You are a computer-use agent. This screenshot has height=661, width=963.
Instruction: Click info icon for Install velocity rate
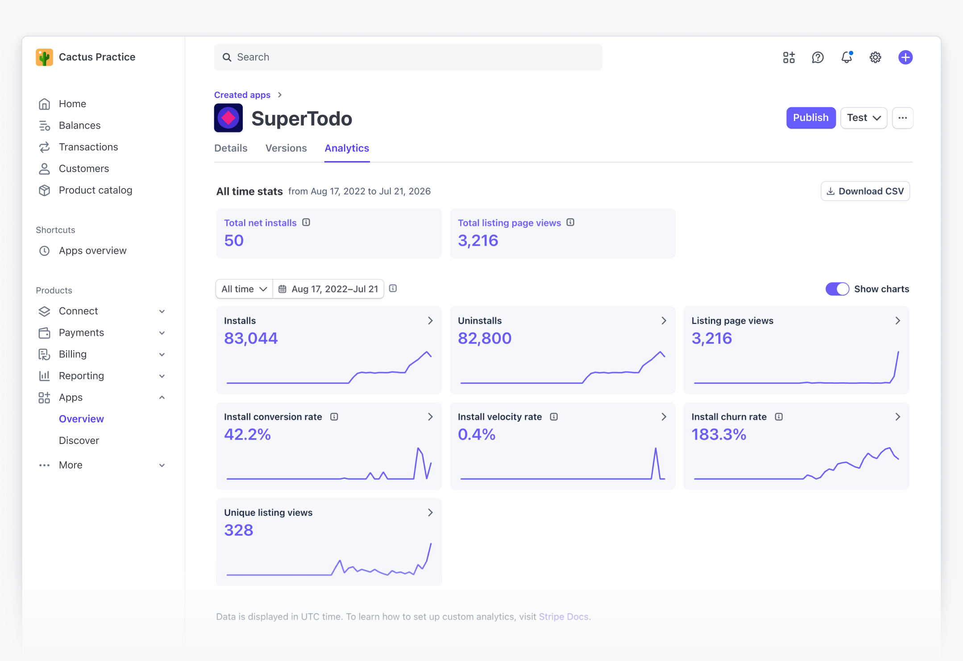(x=554, y=417)
